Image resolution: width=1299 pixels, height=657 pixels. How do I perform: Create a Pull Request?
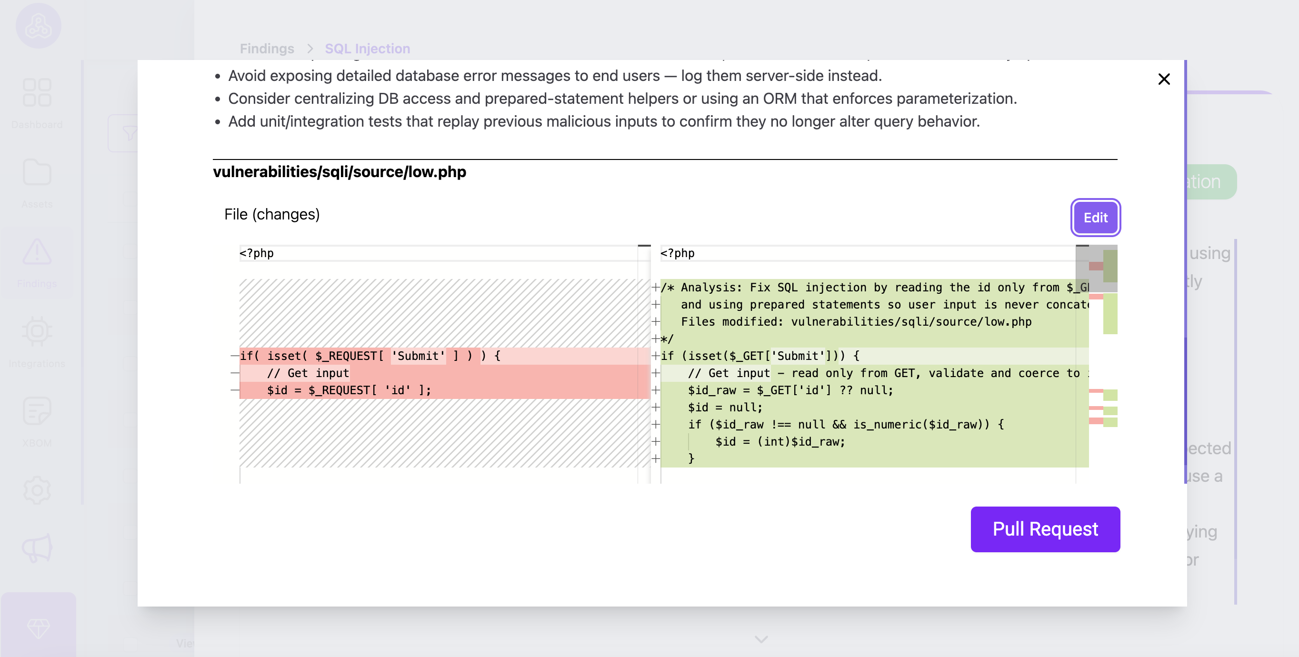pos(1045,529)
